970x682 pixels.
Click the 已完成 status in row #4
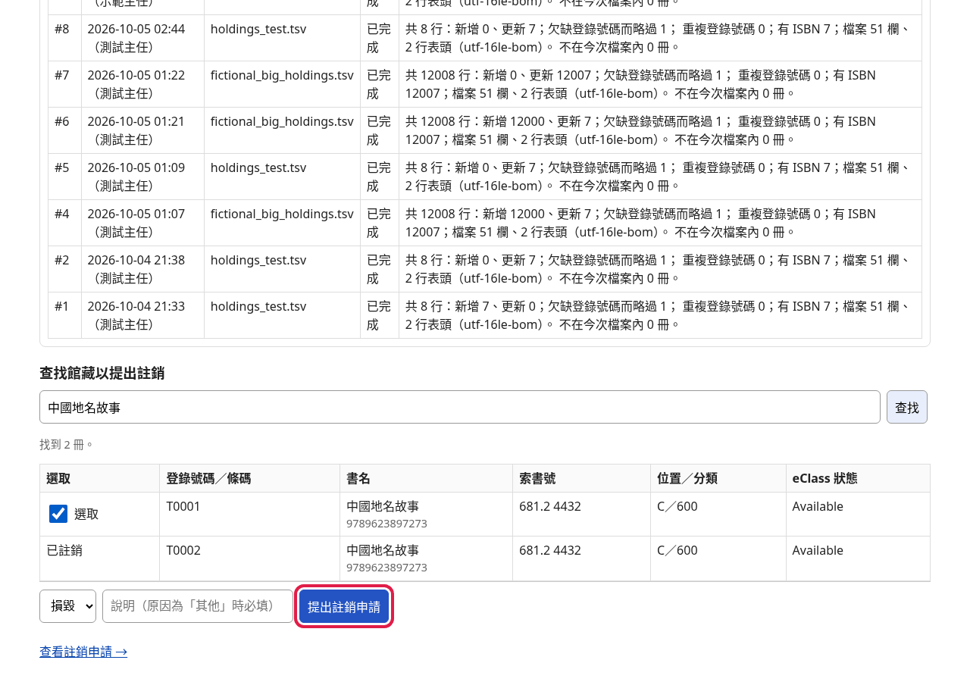[x=379, y=223]
